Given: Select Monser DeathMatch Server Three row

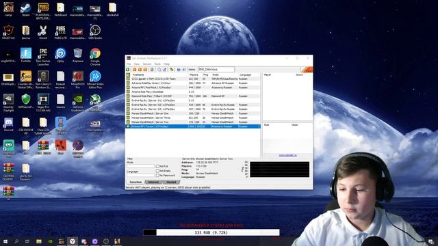Looking at the screenshot, I should 193,118.
